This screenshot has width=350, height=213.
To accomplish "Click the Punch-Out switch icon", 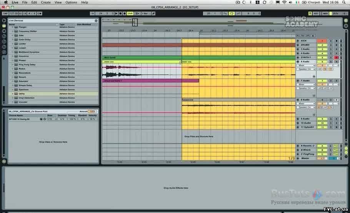I will [238, 13].
